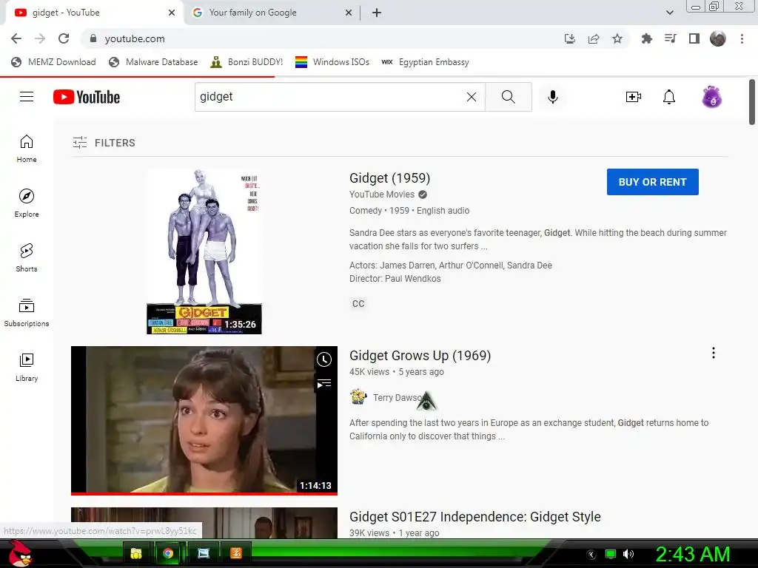Open Malware Database bookmark
The height and width of the screenshot is (568, 758).
(153, 62)
